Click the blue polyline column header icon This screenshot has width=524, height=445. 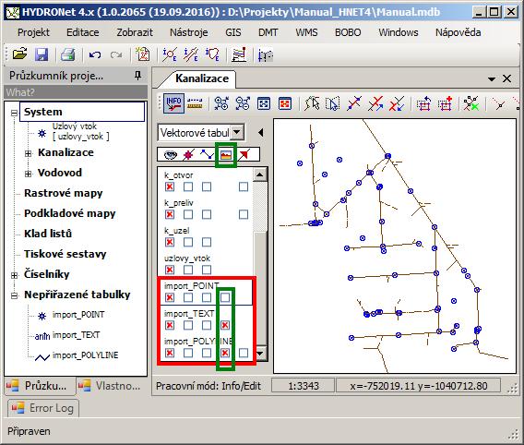click(x=207, y=155)
